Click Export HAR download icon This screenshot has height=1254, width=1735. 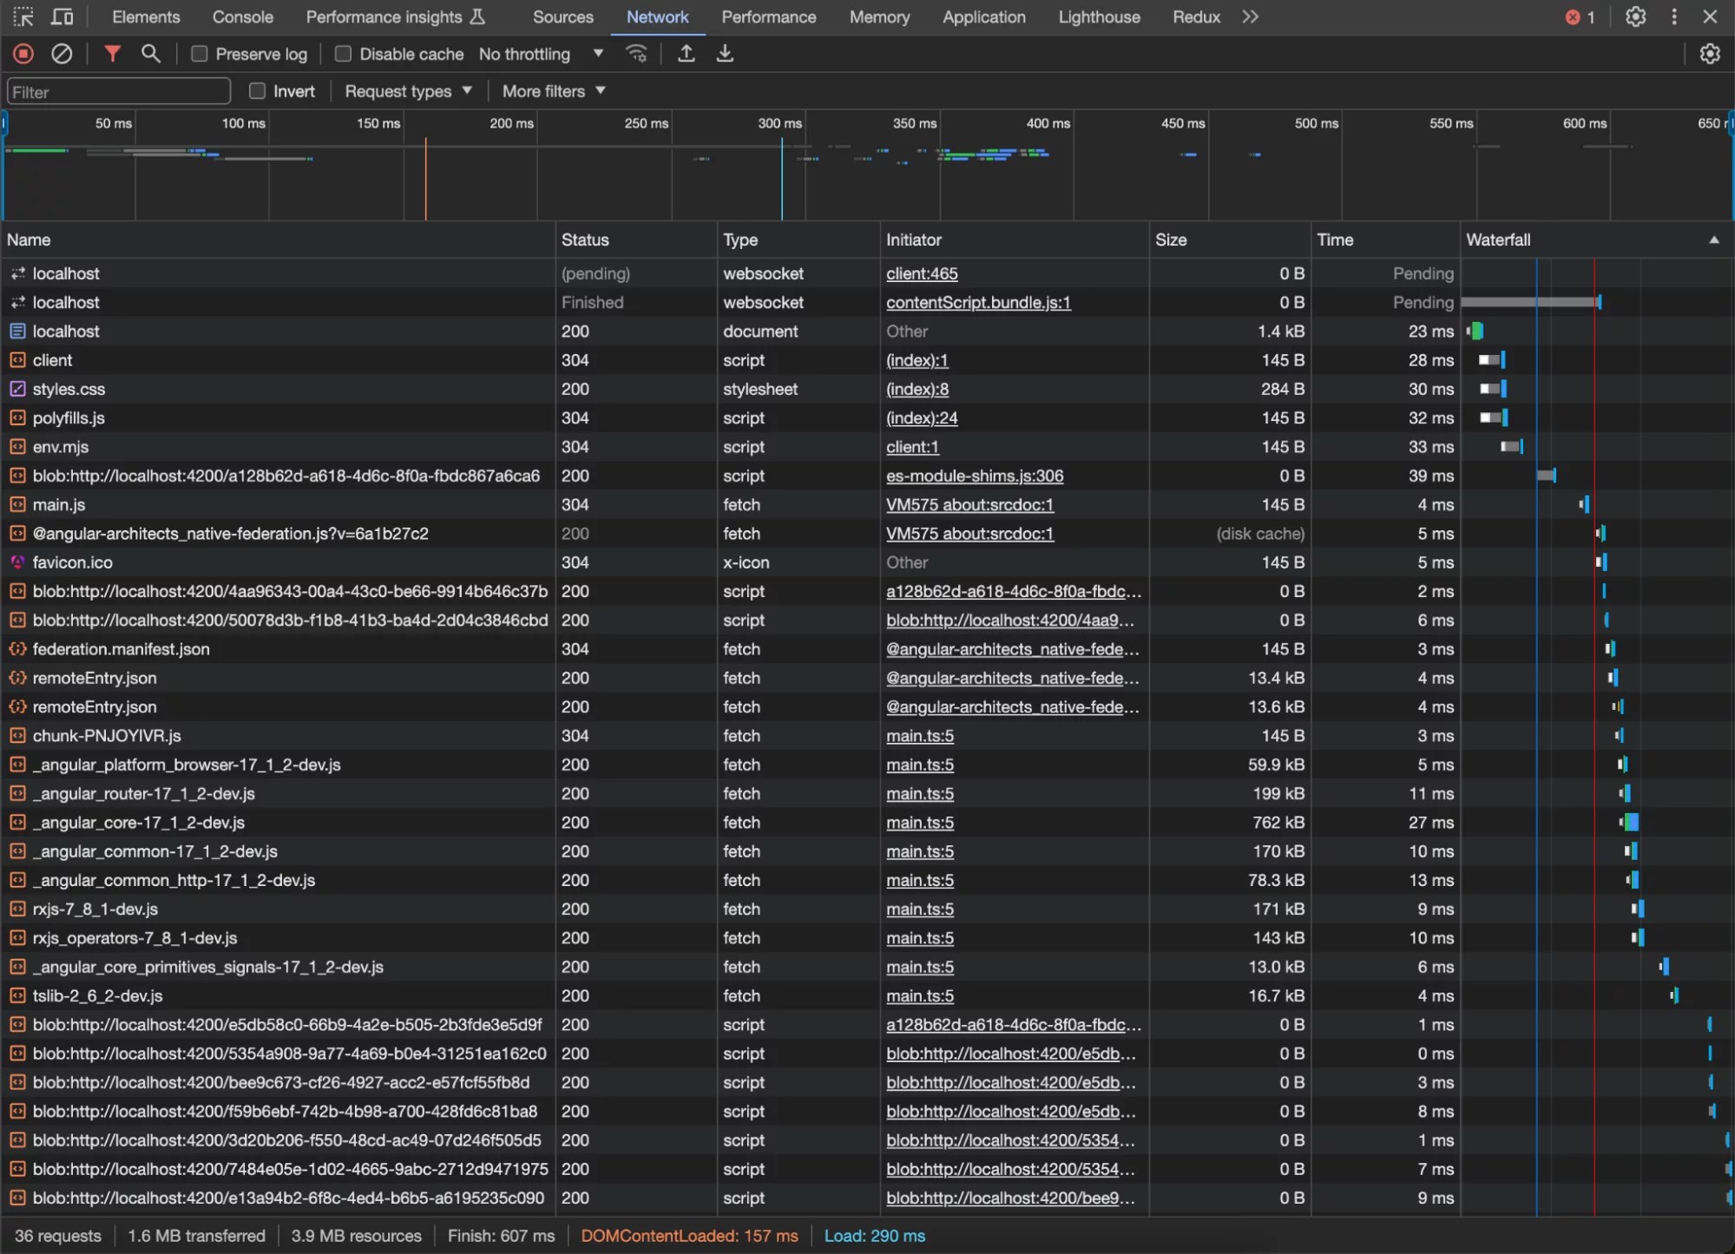(x=725, y=54)
